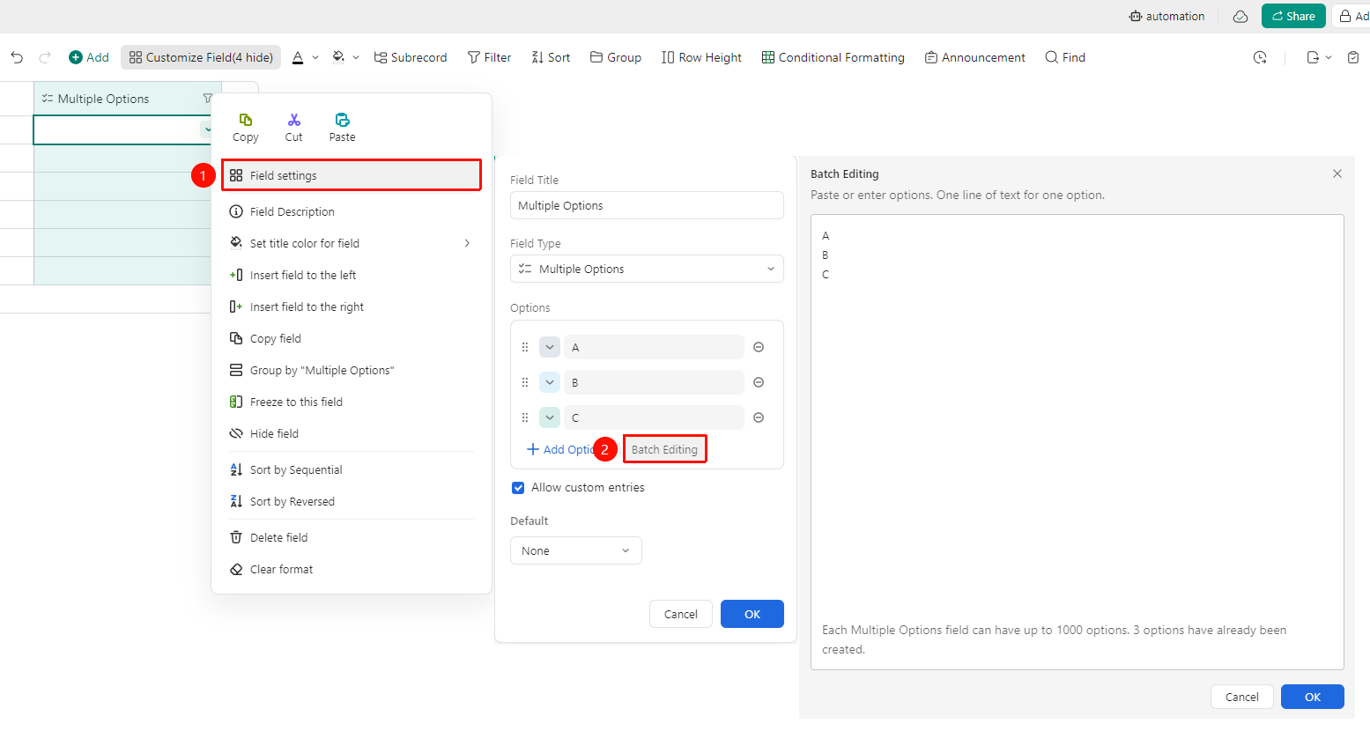1370x731 pixels.
Task: Open color dropdown for option A
Action: point(550,347)
